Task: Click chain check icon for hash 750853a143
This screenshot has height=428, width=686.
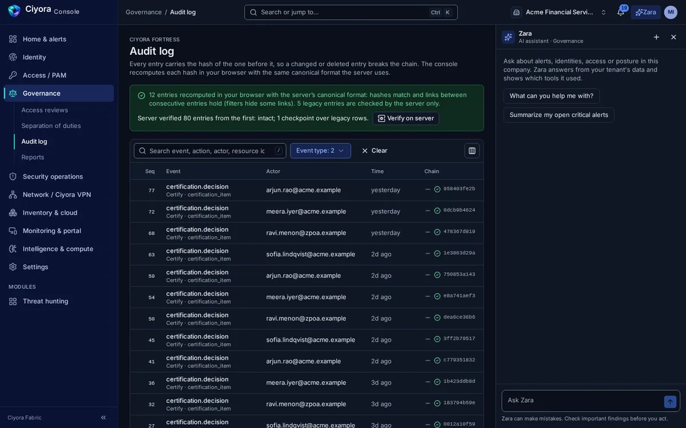Action: (x=437, y=275)
